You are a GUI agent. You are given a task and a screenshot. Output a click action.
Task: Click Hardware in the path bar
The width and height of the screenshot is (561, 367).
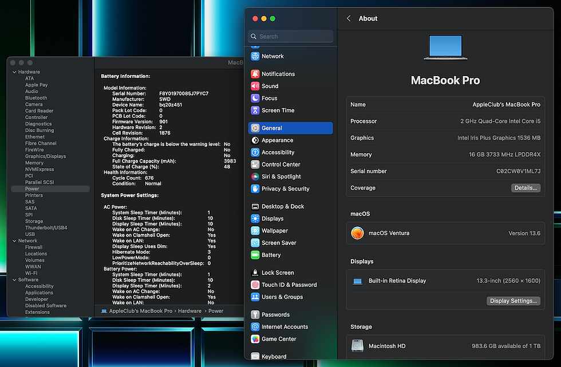click(189, 311)
